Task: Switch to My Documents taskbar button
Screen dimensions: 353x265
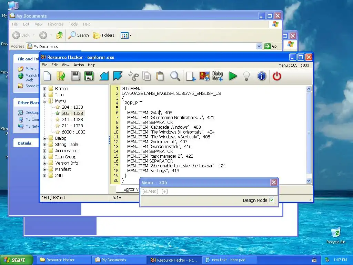Action: 119,260
